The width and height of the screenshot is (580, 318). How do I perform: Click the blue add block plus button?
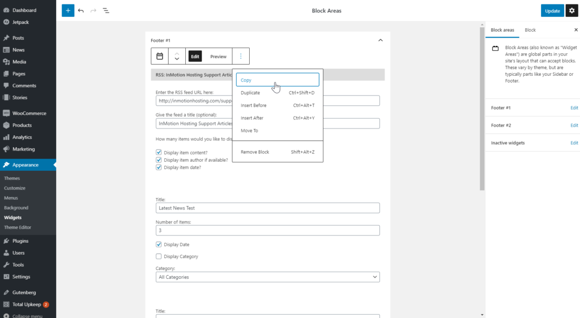68,10
